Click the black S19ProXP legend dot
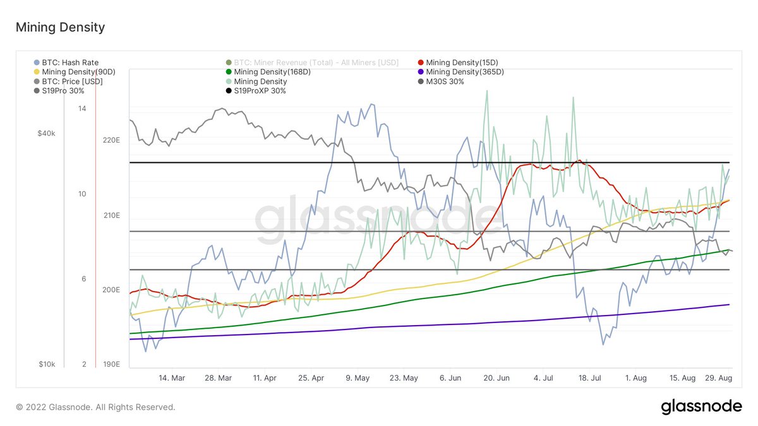Viewport: 758px width, 426px height. (228, 91)
